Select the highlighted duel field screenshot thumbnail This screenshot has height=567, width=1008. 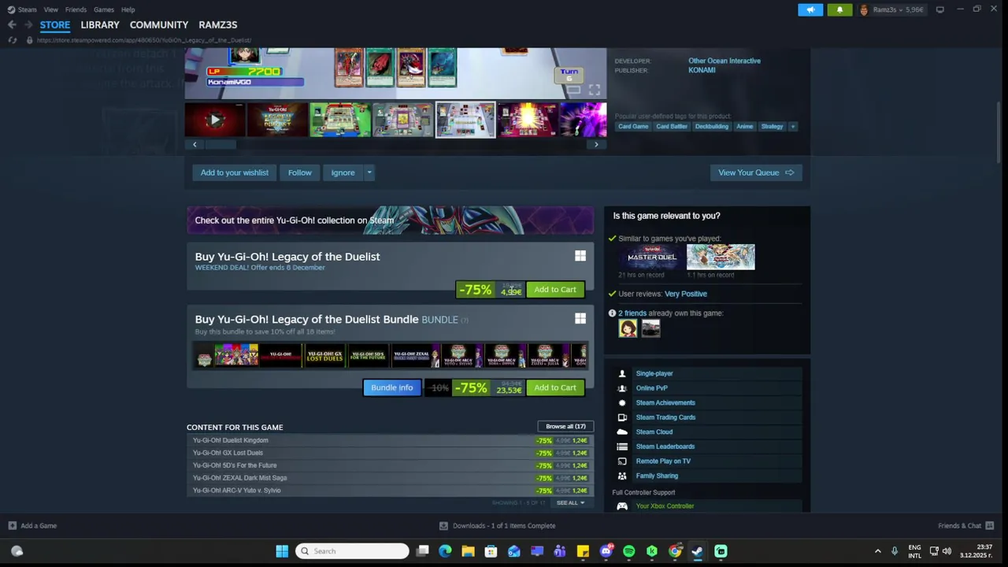click(x=465, y=120)
